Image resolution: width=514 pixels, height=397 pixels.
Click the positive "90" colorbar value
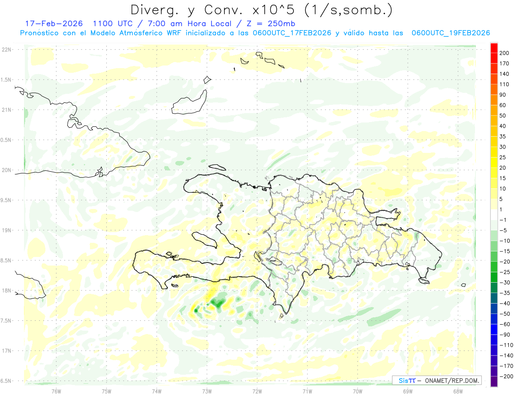(x=503, y=95)
